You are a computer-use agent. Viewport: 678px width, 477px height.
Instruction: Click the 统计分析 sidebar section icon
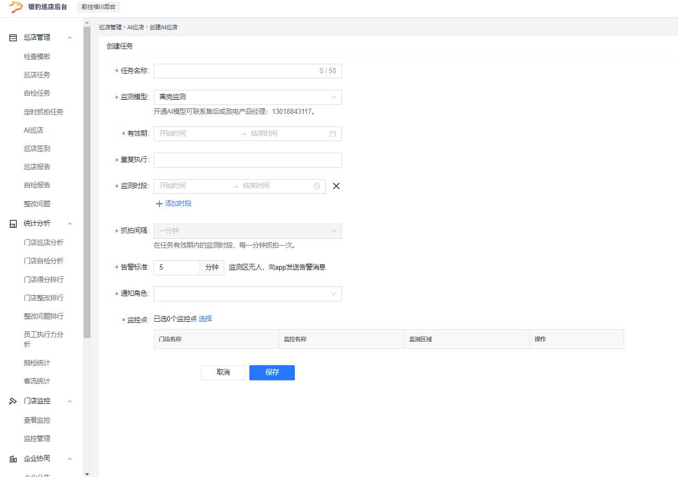coord(14,224)
